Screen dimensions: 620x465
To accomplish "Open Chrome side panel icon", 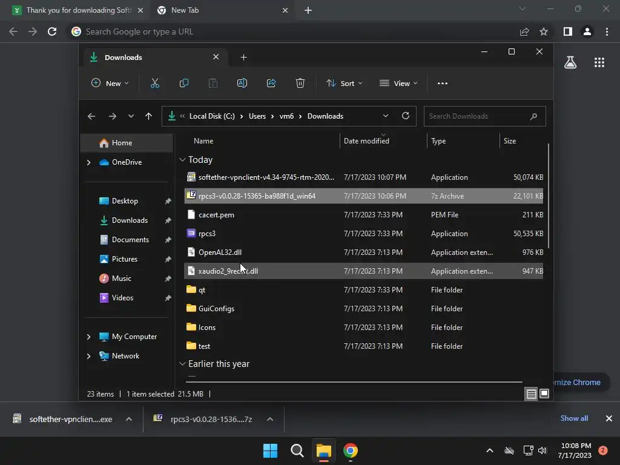I will [x=568, y=31].
